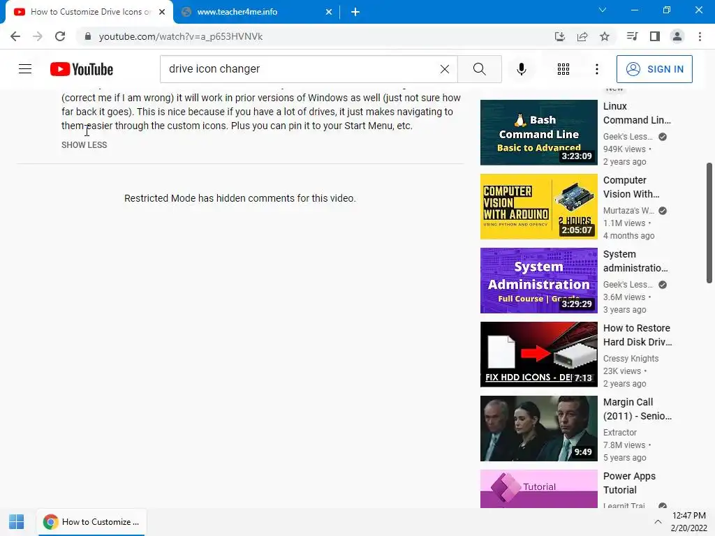Clear the search box with X icon
This screenshot has height=536, width=715.
click(445, 69)
